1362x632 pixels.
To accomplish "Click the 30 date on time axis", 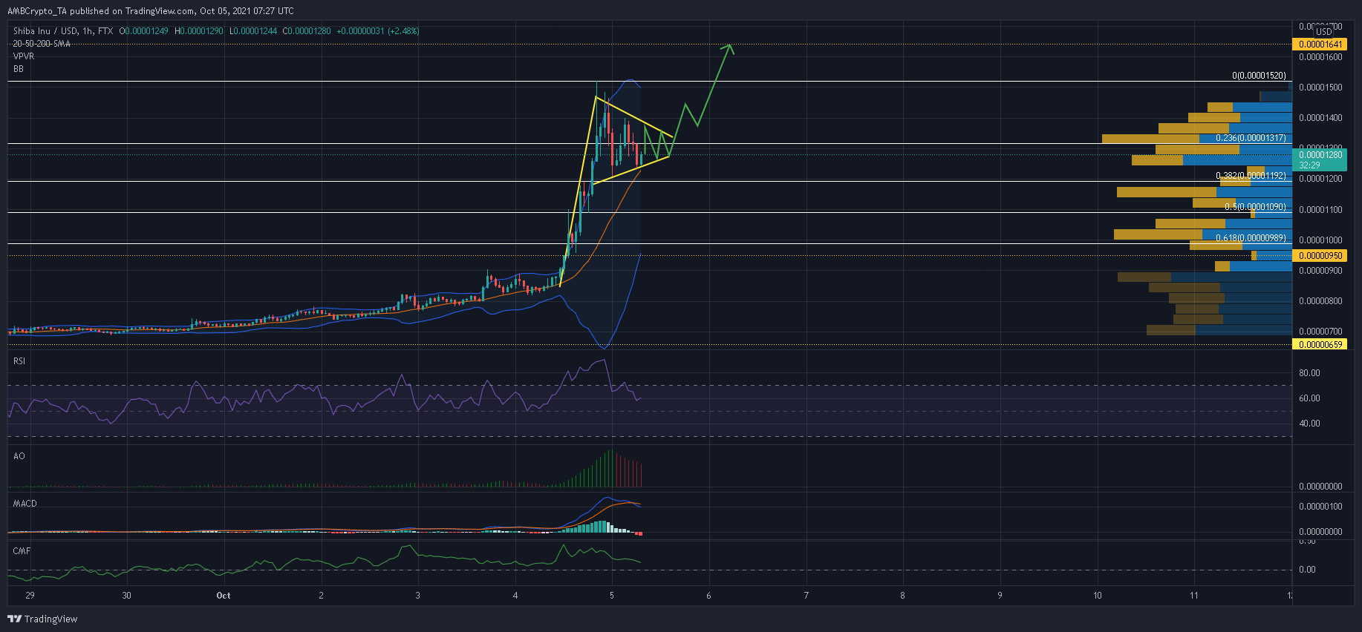I will point(127,596).
